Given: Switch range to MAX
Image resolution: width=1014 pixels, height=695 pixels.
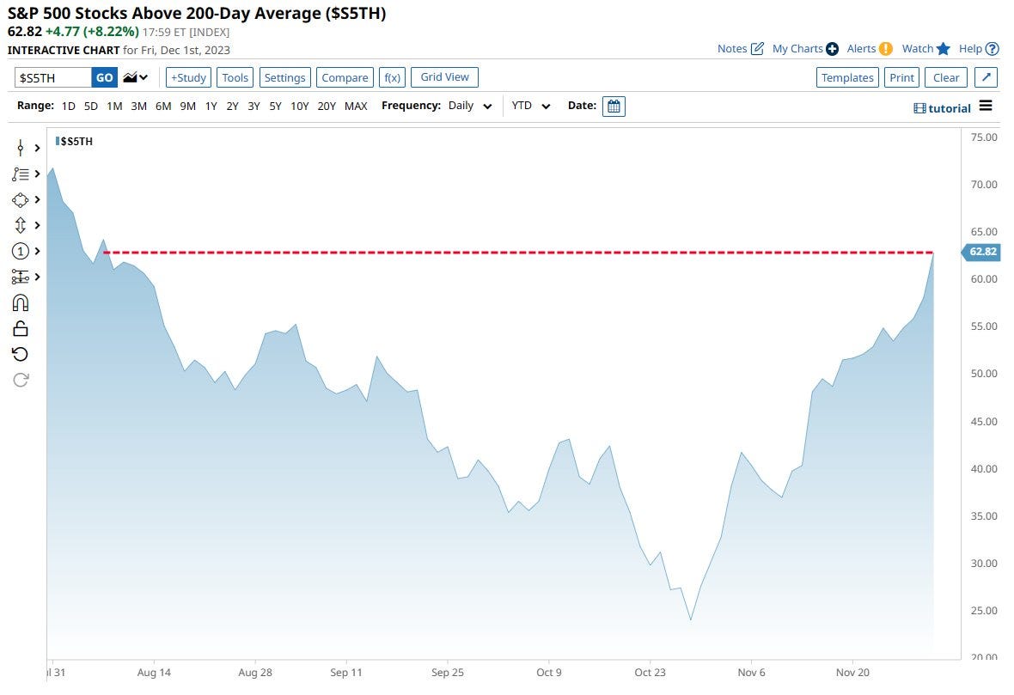Looking at the screenshot, I should click(x=355, y=107).
